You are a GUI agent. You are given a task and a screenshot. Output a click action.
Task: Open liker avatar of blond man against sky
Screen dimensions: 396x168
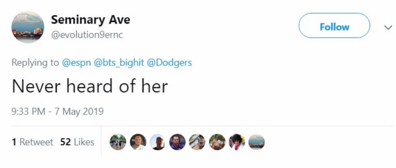(x=157, y=142)
